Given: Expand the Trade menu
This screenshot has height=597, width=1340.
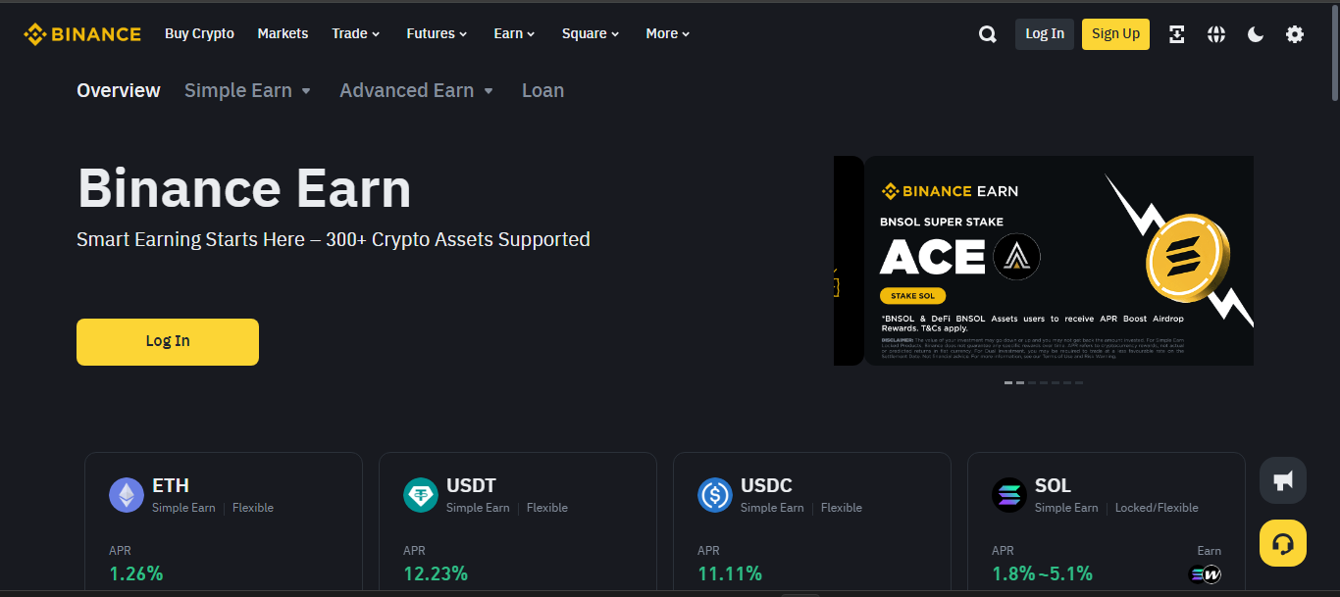Looking at the screenshot, I should pos(356,33).
